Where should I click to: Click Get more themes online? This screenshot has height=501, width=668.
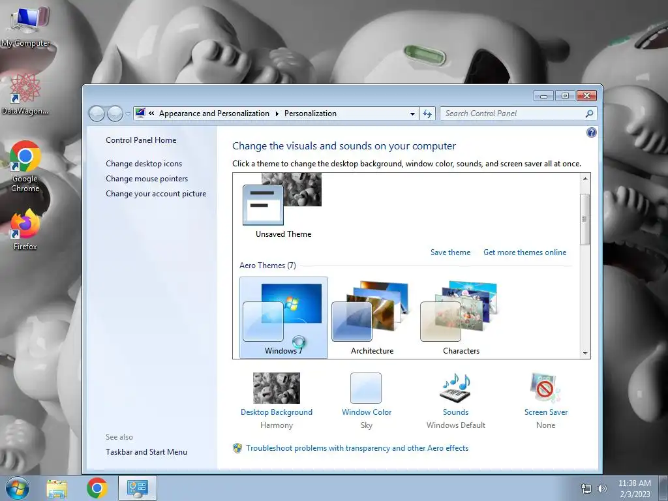coord(525,252)
